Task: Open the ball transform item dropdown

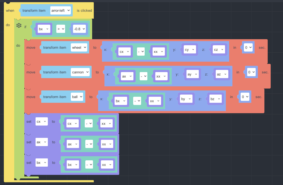Action: click(77, 97)
